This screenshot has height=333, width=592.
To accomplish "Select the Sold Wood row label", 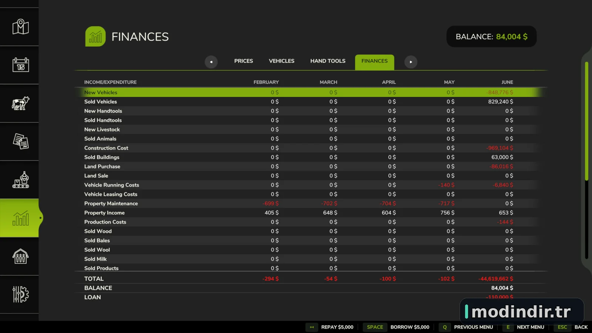I will click(x=98, y=231).
